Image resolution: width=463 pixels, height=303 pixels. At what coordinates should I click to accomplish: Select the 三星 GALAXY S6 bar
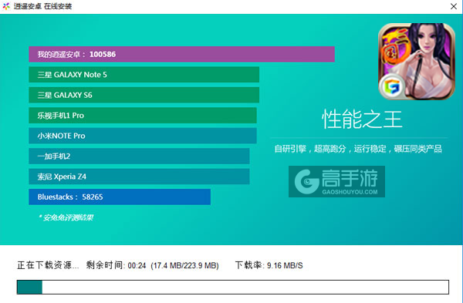click(x=144, y=95)
